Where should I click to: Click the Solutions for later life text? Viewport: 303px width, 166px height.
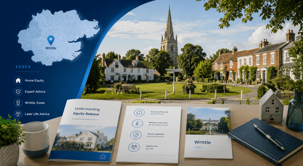pyautogui.click(x=151, y=147)
